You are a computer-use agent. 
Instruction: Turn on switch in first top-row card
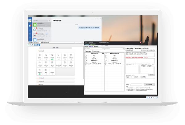point(40,59)
